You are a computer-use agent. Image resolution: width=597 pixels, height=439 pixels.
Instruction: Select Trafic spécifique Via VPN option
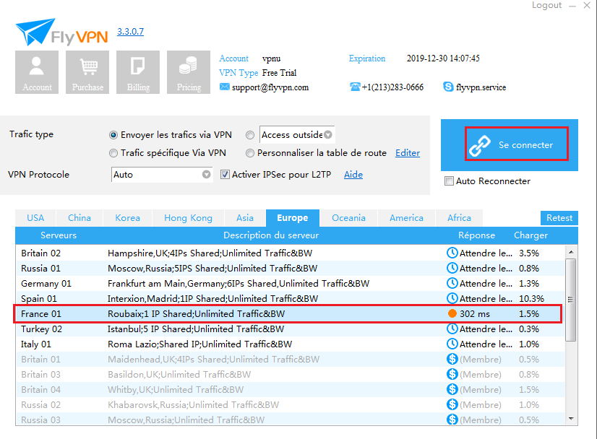[113, 153]
